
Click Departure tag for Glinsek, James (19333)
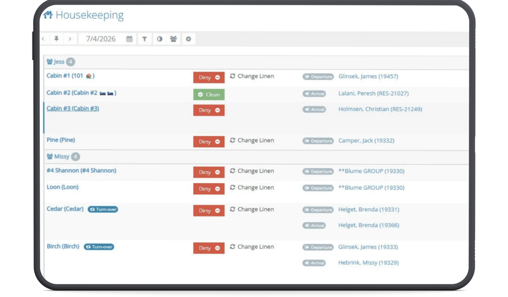[x=318, y=247]
